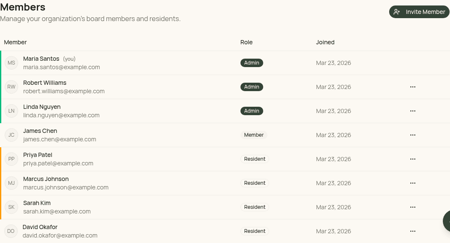The image size is (450, 243).
Task: Click email james.chen@example.com
Action: tap(60, 139)
